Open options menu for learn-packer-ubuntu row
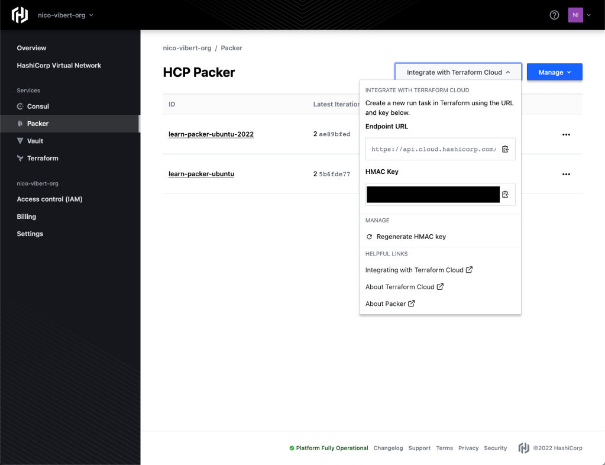The height and width of the screenshot is (465, 605). coord(566,174)
